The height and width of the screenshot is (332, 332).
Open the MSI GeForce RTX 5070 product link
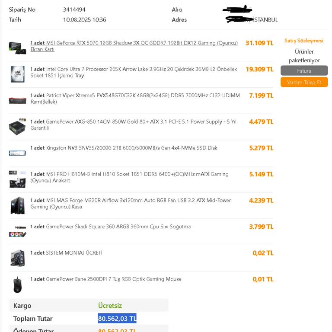[x=134, y=46]
